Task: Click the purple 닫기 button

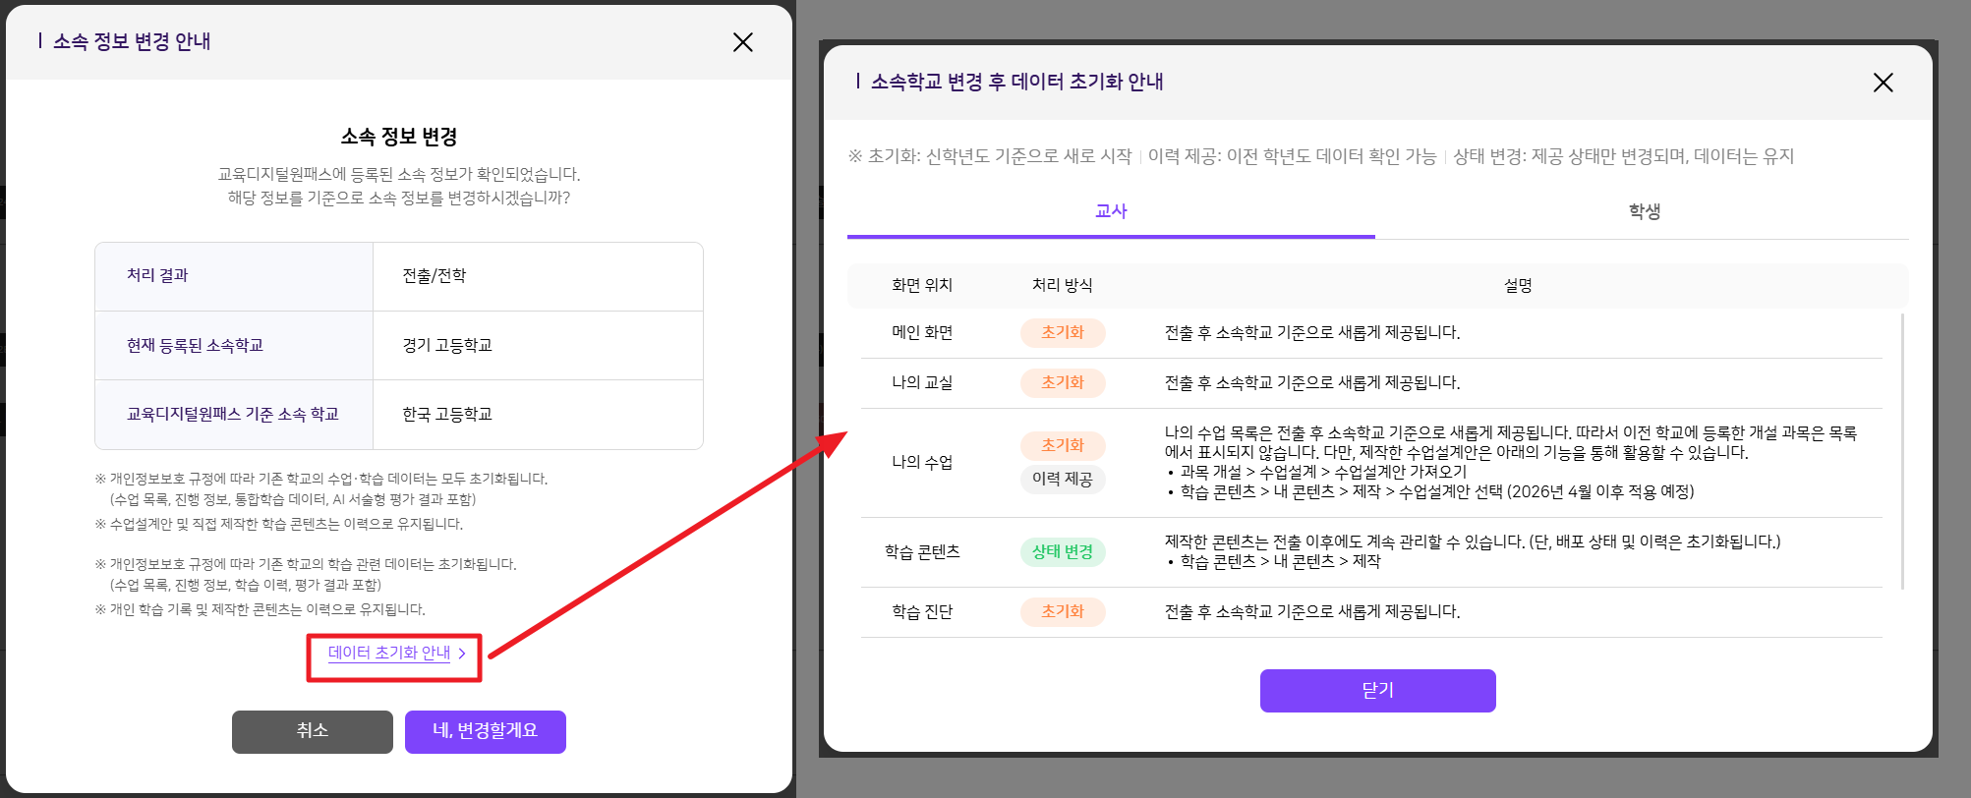Action: [1377, 690]
